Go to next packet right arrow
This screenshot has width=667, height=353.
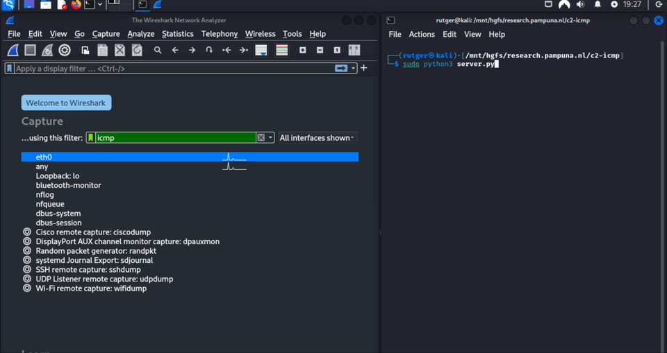coord(192,50)
